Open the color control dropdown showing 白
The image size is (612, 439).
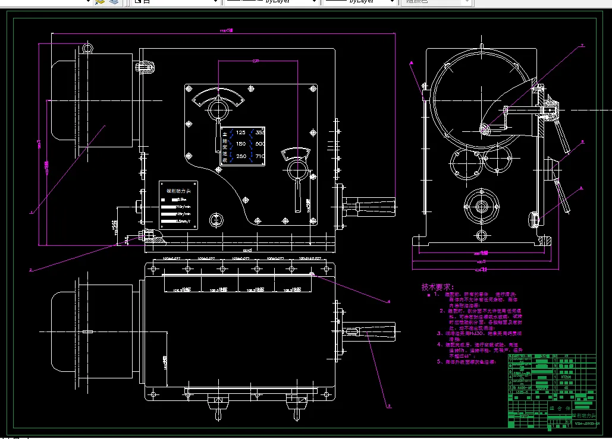[x=175, y=2]
